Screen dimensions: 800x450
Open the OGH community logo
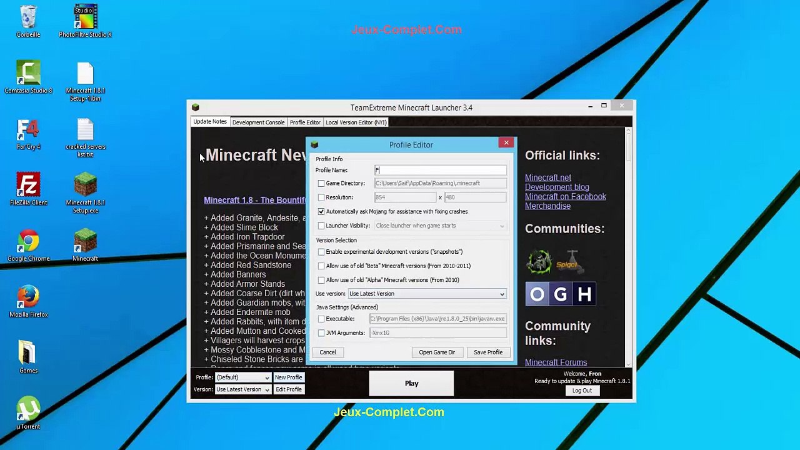(560, 294)
